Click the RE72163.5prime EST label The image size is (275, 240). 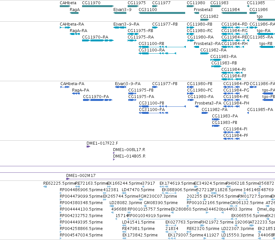click(x=91, y=183)
